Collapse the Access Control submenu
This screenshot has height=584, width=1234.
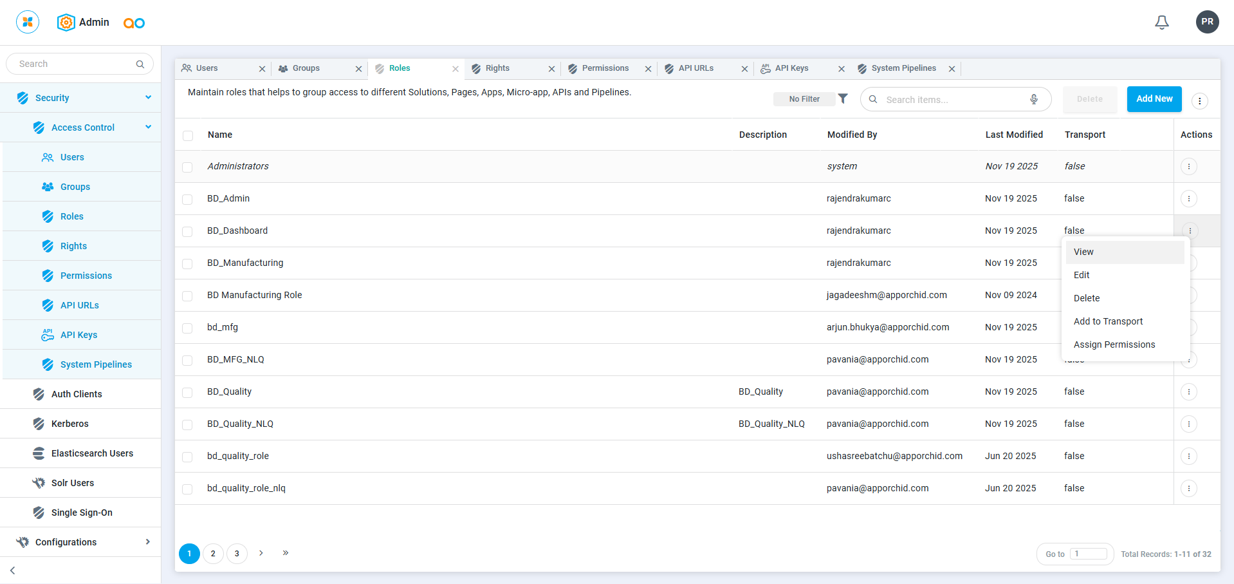coord(148,127)
